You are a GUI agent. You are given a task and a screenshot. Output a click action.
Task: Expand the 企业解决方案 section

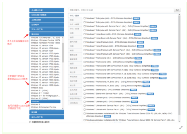47,10
